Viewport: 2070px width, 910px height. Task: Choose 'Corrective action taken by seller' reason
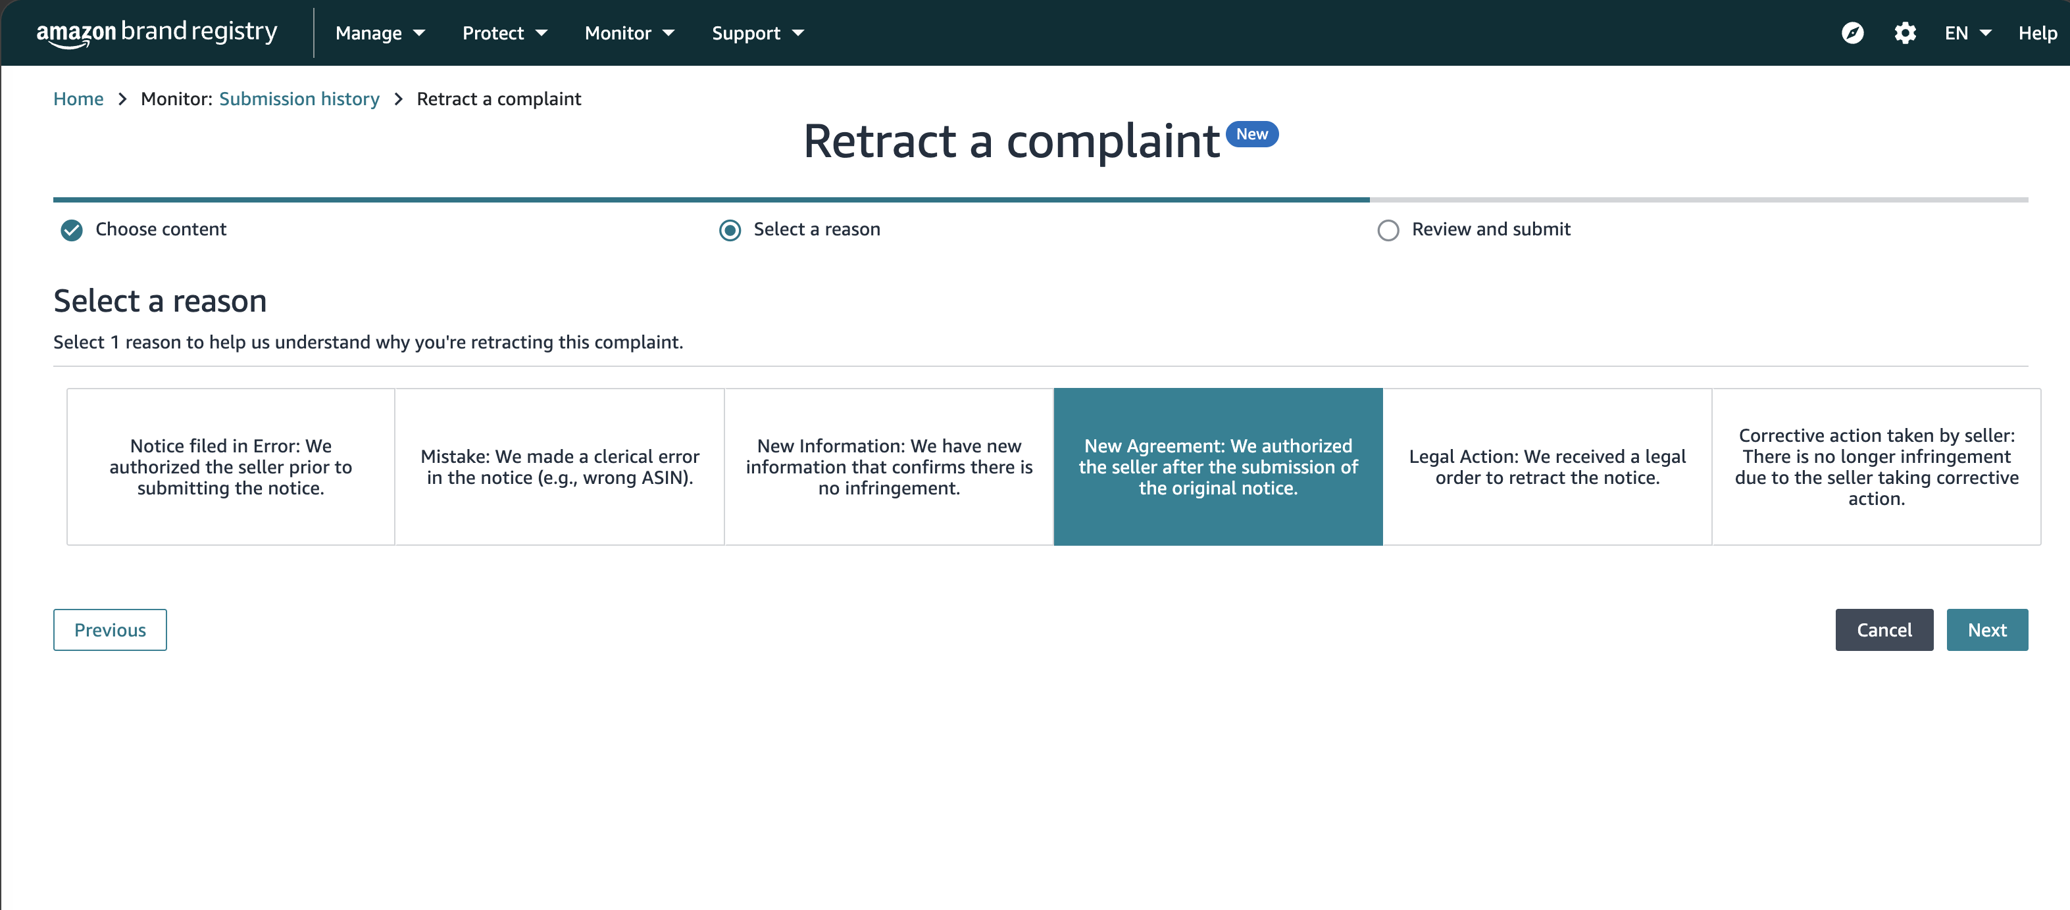1877,467
